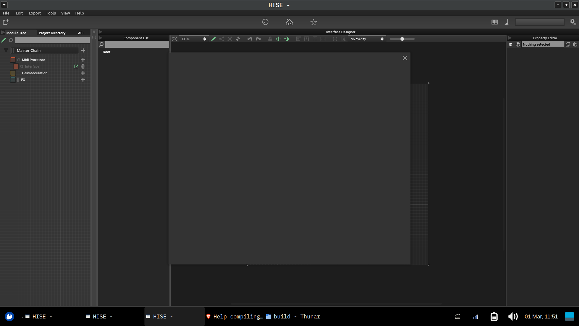579x326 pixels.
Task: Add new module to Master Chain
Action: (x=83, y=50)
